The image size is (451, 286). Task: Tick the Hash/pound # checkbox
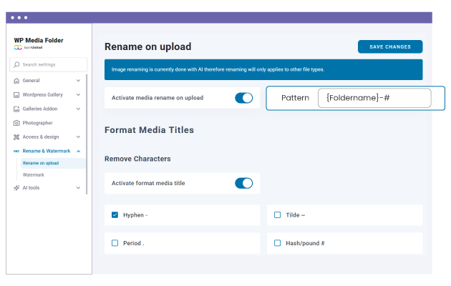(277, 243)
